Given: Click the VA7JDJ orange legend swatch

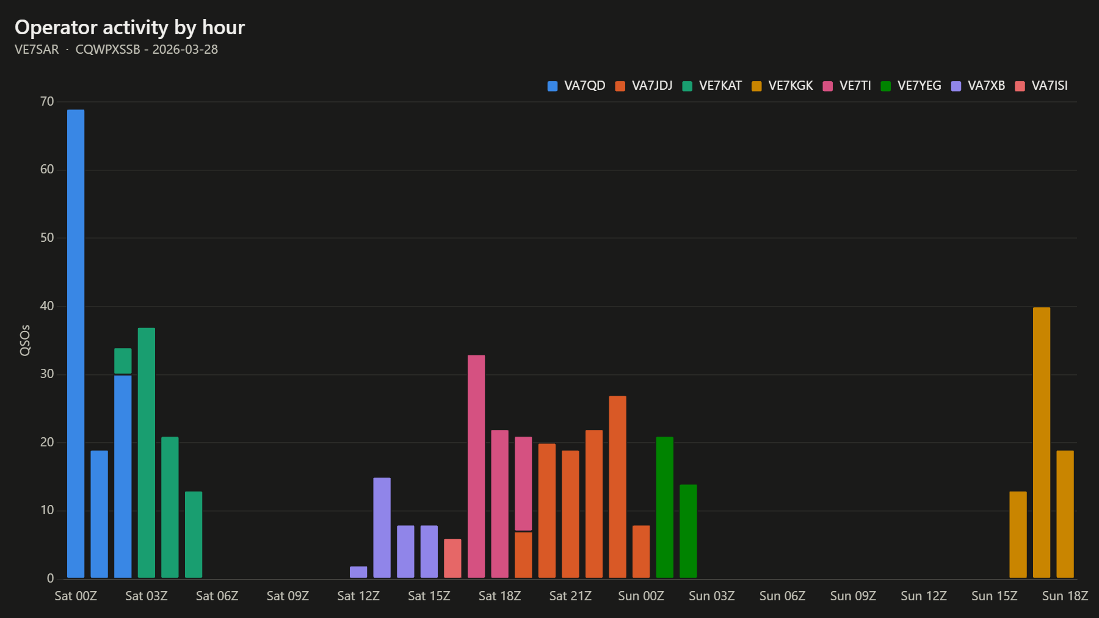Looking at the screenshot, I should [620, 86].
